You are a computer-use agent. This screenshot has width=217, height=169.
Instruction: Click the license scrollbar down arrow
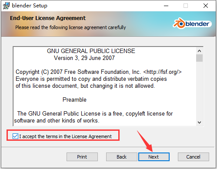click(199, 123)
